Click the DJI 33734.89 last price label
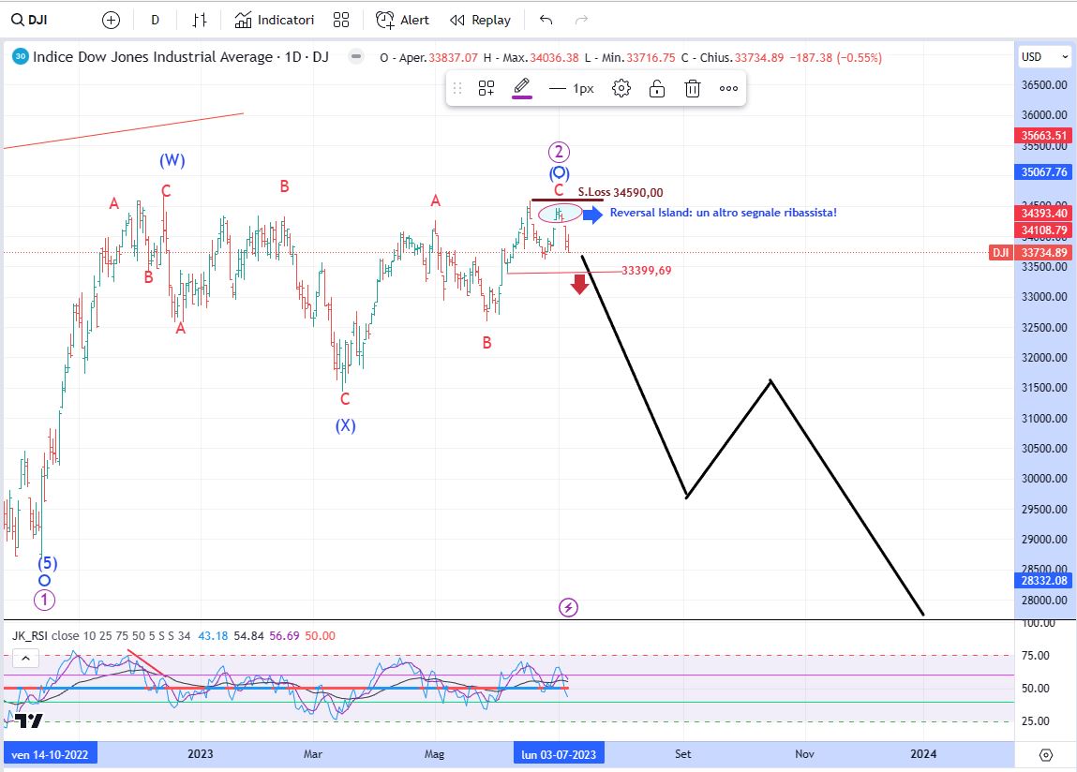1077x772 pixels. pyautogui.click(x=1030, y=253)
